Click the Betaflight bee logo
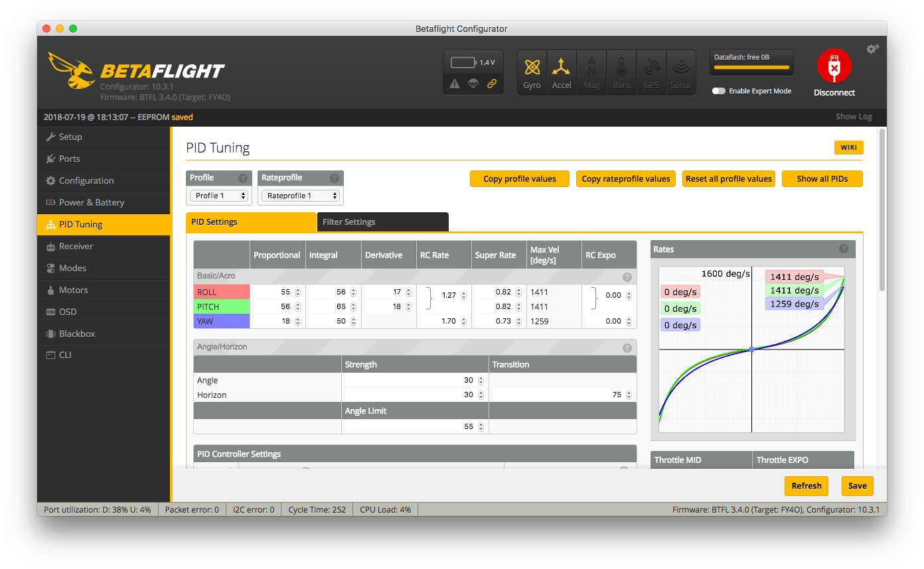The width and height of the screenshot is (924, 569). tap(71, 70)
